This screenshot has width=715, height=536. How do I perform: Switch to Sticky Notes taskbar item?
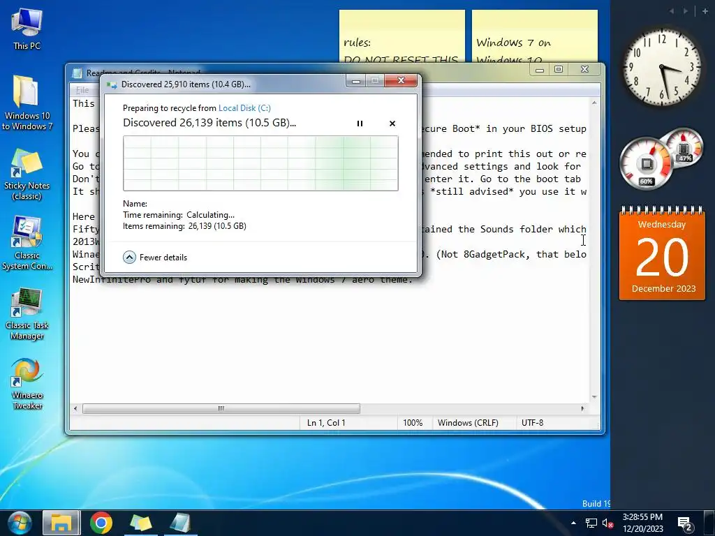click(140, 523)
